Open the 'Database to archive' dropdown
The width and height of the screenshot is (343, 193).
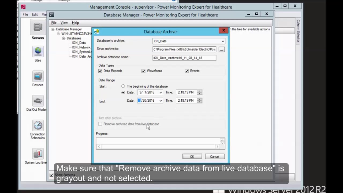(x=223, y=41)
